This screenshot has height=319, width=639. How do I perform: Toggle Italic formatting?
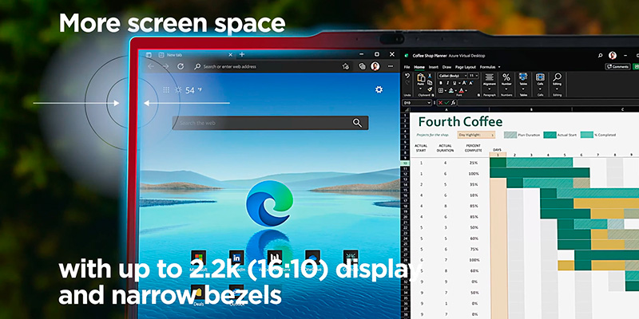pos(448,83)
